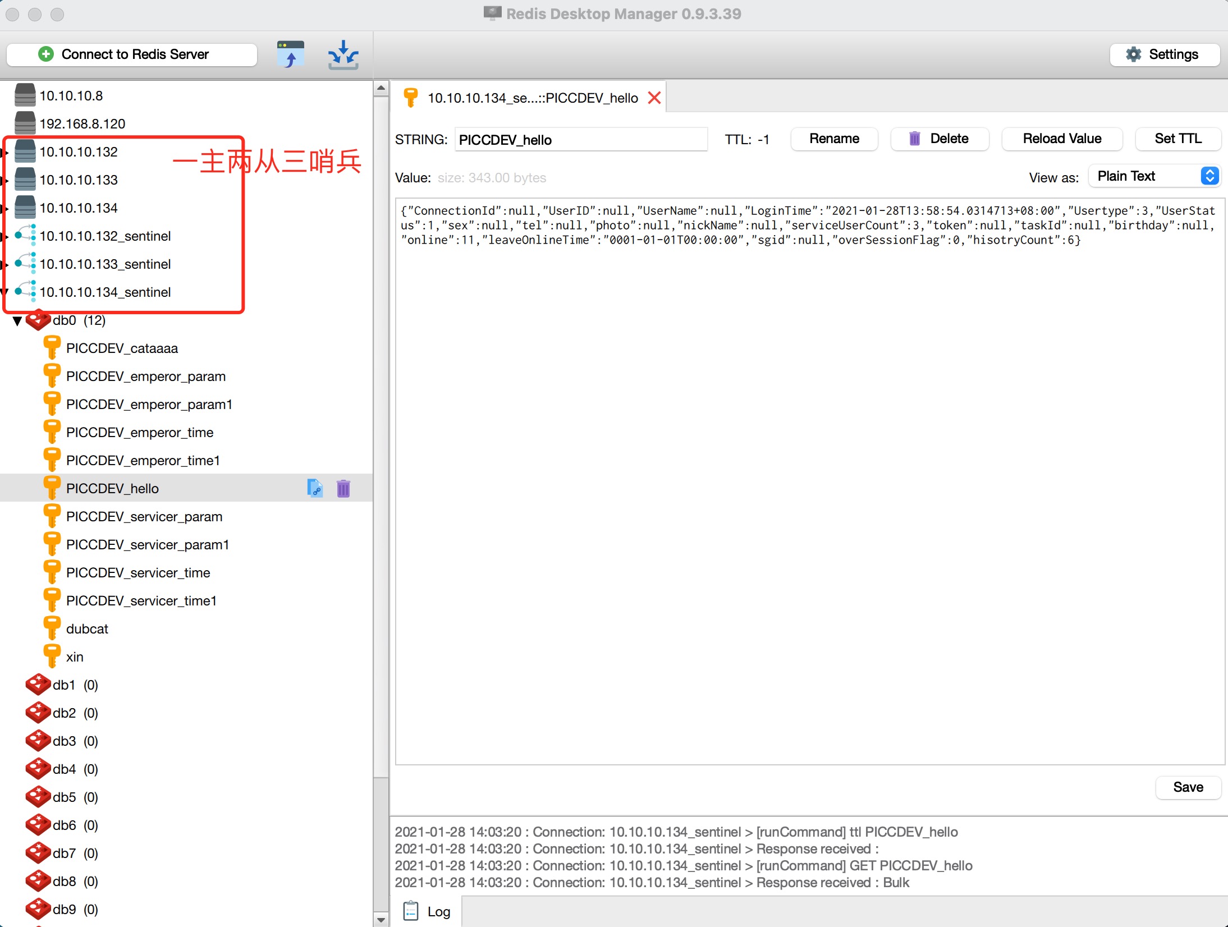
Task: Click the db1 database icon
Action: pos(38,685)
